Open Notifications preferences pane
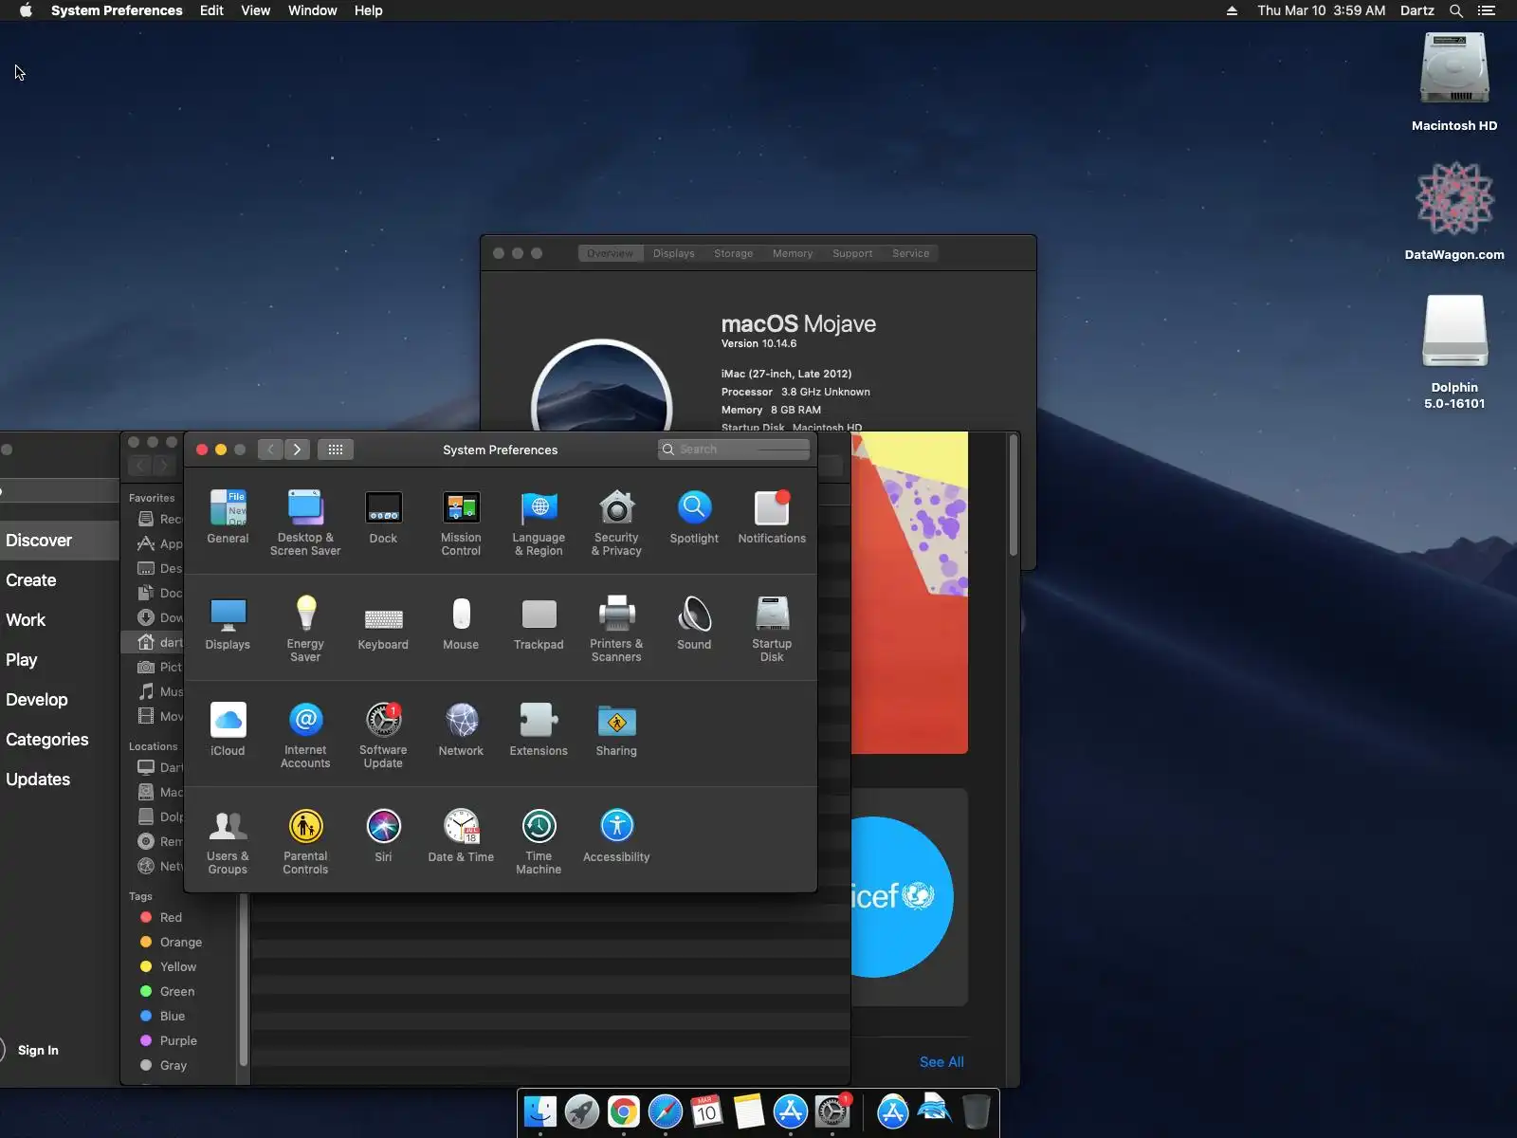1517x1138 pixels. (x=772, y=518)
